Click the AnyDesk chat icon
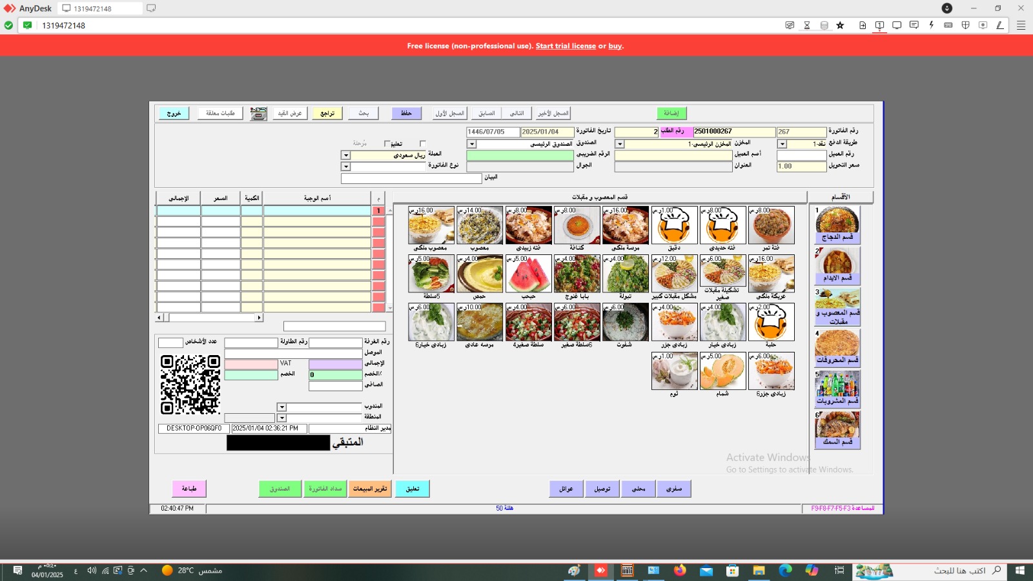Image resolution: width=1033 pixels, height=581 pixels. pos(914,25)
